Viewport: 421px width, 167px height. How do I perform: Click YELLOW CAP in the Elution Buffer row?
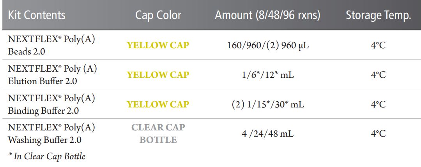point(158,75)
